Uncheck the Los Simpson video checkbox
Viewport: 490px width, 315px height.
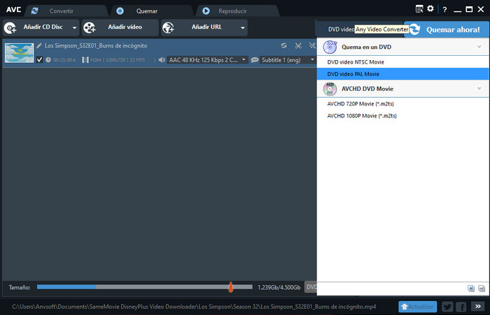[39, 59]
